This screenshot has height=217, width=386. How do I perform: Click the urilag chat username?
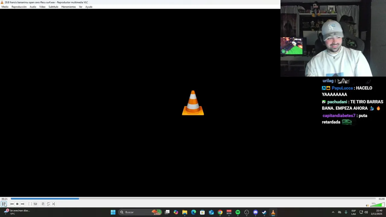coord(328,81)
